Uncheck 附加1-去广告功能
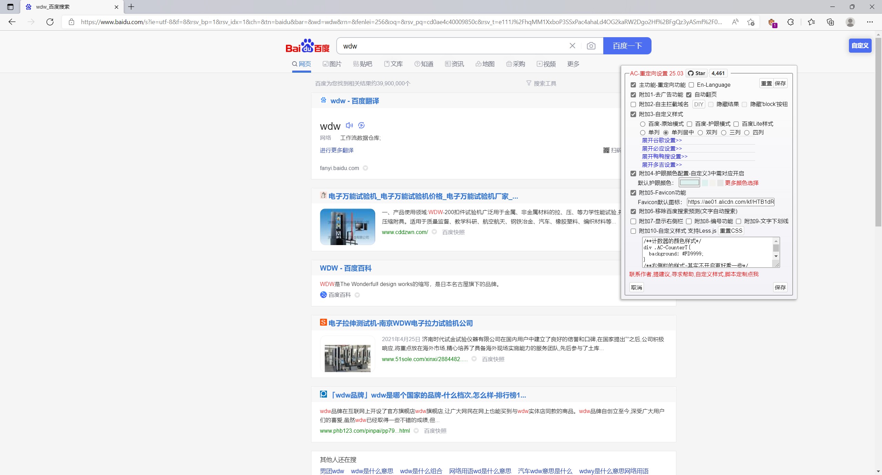Screen dimensions: 882x475 pos(633,95)
